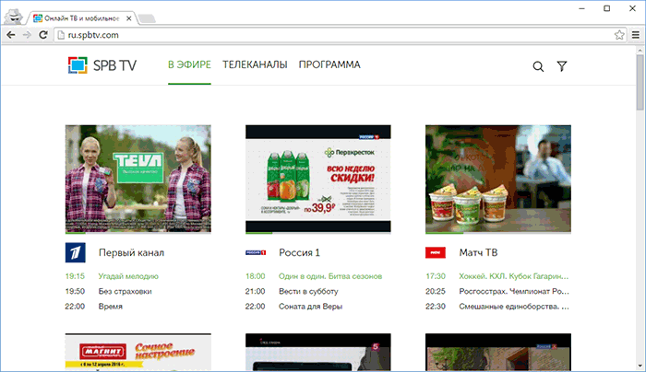Click the Россия 1 channel logo
The height and width of the screenshot is (372, 646).
coord(256,252)
